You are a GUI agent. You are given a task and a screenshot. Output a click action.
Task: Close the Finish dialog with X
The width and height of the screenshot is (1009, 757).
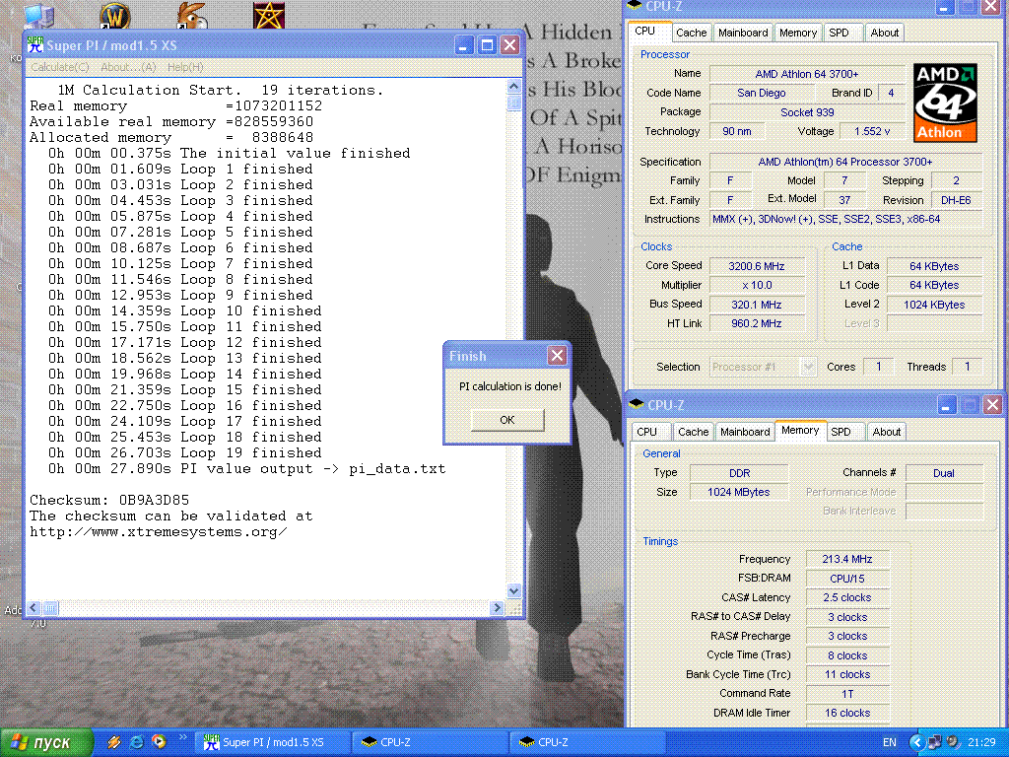[557, 355]
